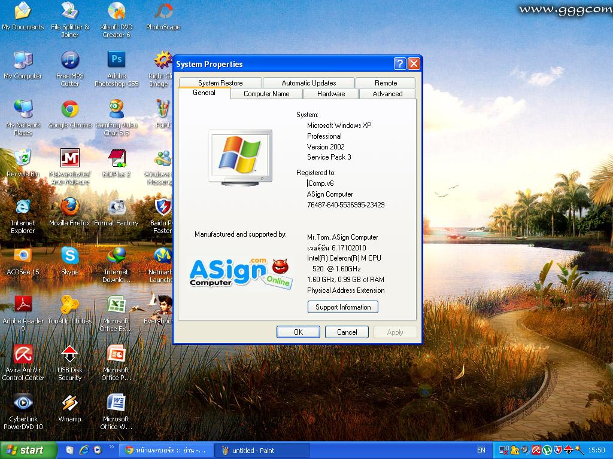Launch Google Chrome from desktop
The height and width of the screenshot is (459, 613).
click(x=69, y=114)
